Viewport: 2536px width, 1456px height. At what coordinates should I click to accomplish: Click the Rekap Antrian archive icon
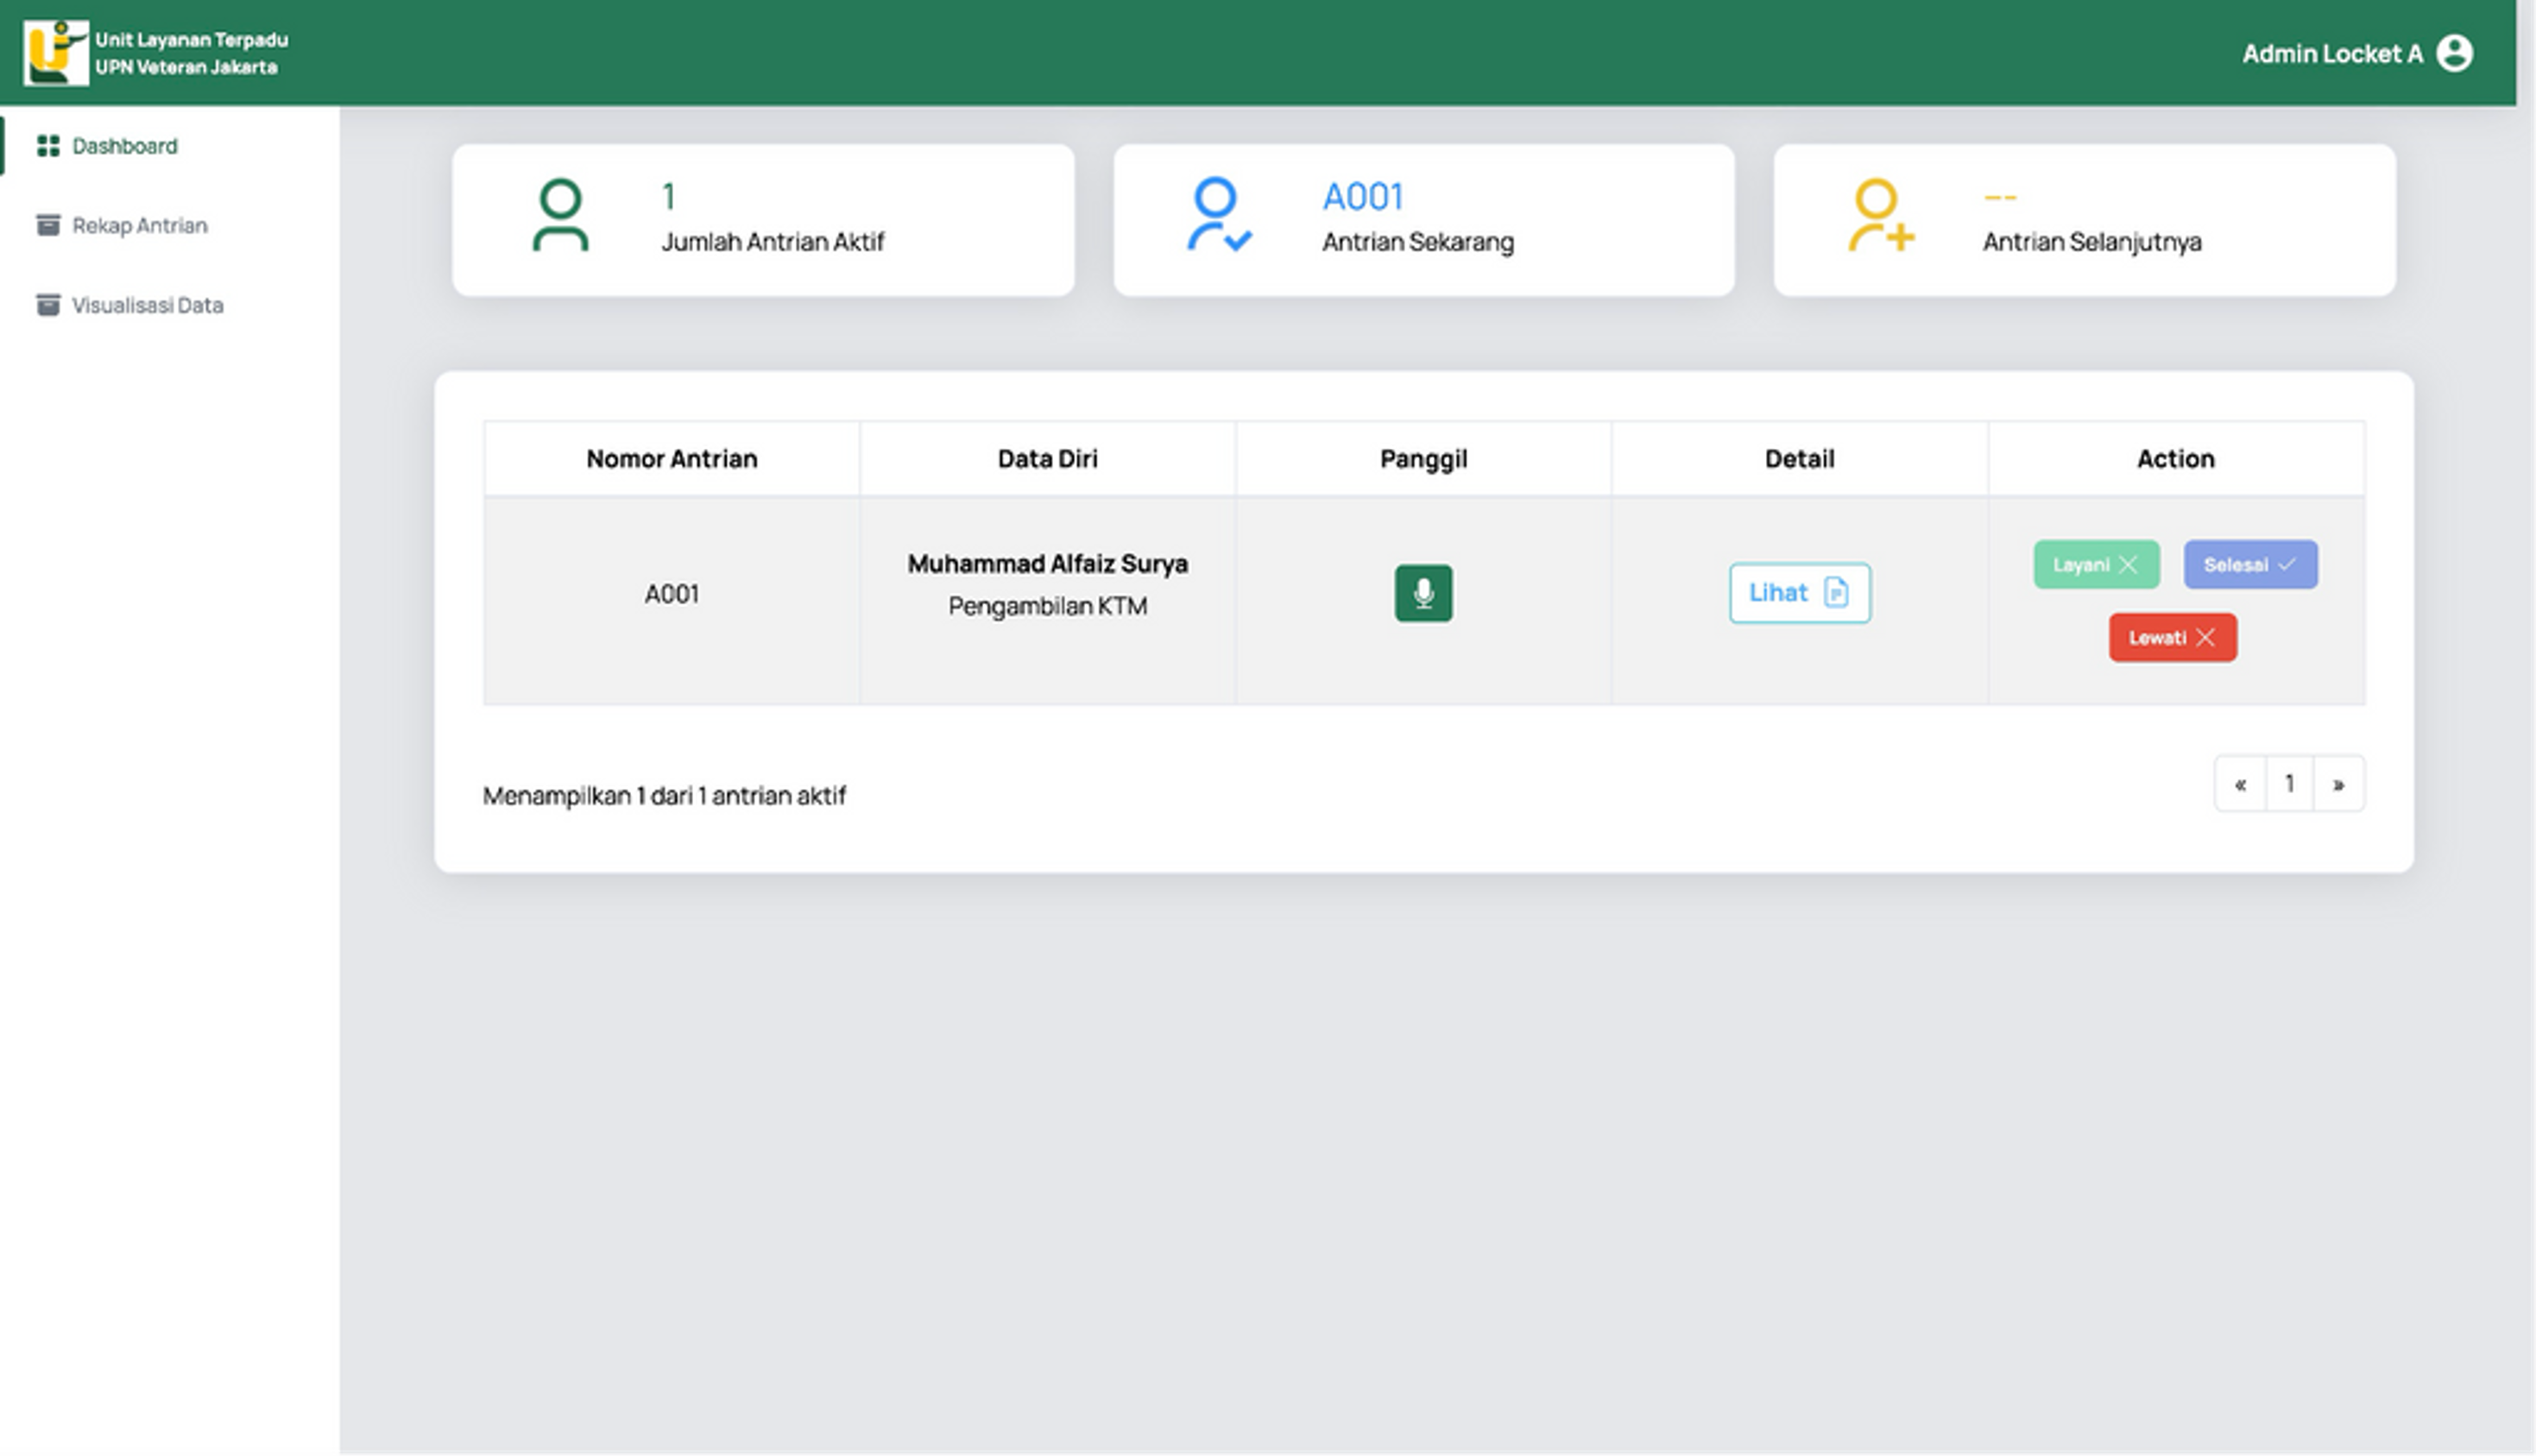(47, 225)
